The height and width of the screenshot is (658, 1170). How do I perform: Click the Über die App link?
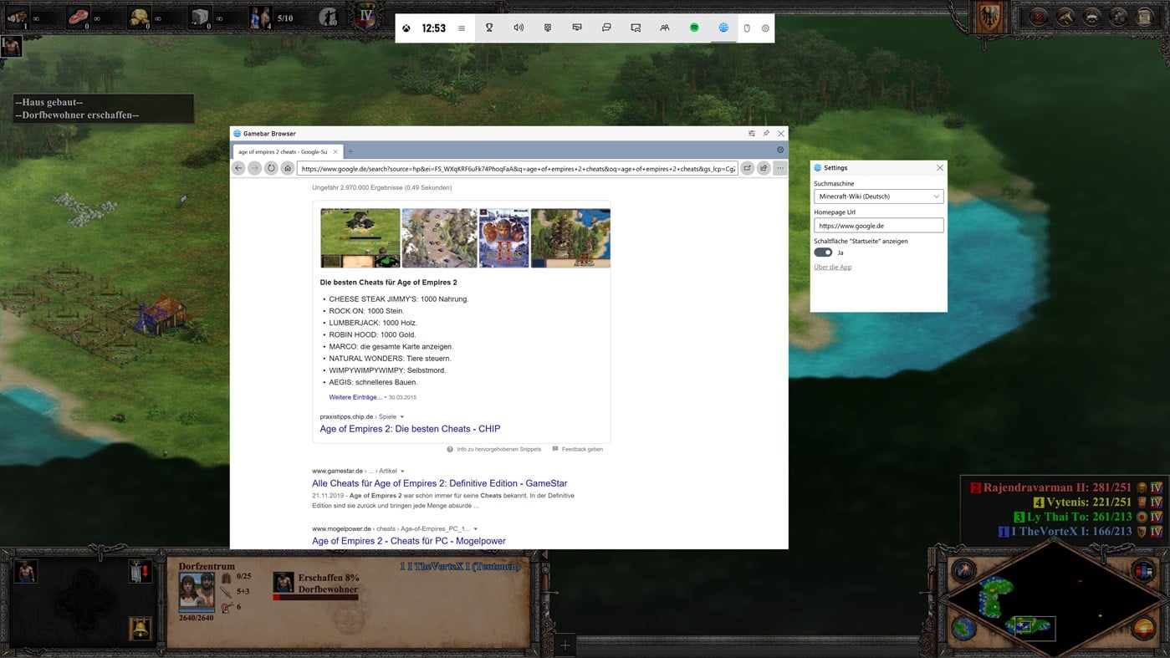833,268
